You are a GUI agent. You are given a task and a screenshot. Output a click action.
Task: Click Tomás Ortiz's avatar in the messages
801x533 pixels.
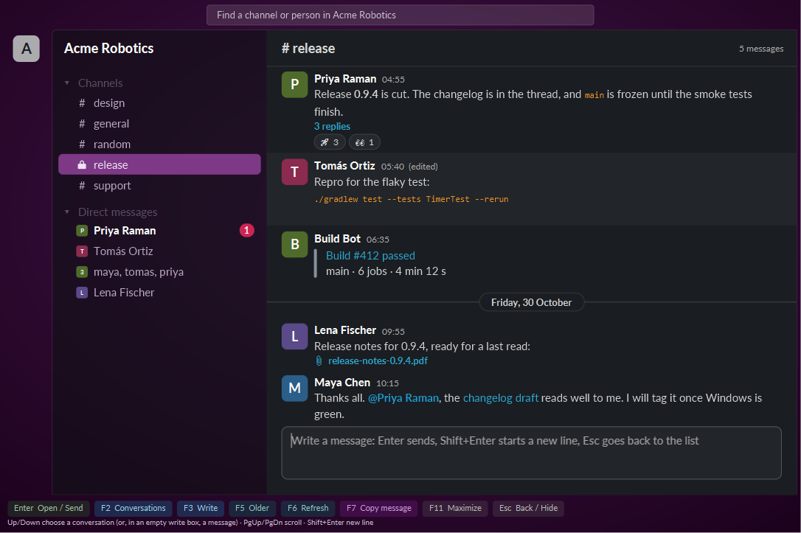(295, 172)
